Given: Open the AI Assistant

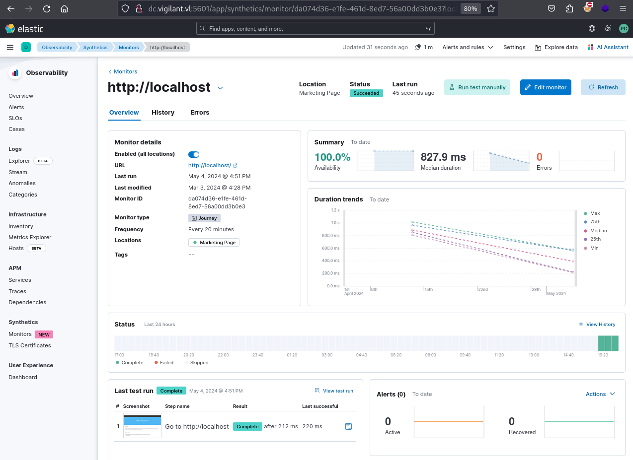Looking at the screenshot, I should (608, 47).
